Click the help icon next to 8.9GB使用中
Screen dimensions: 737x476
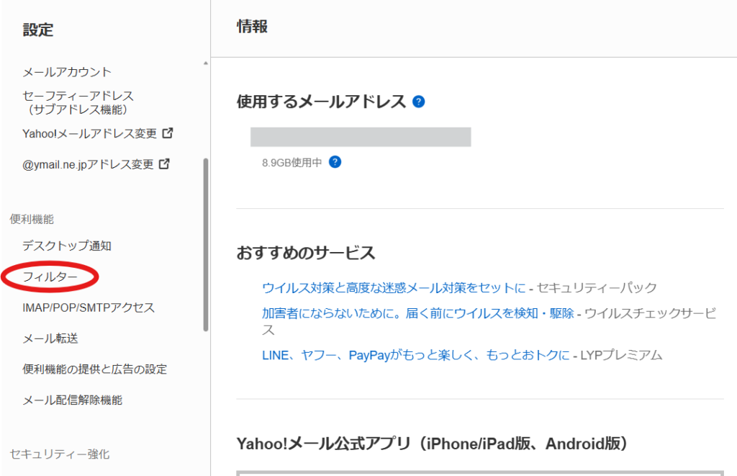(x=334, y=162)
